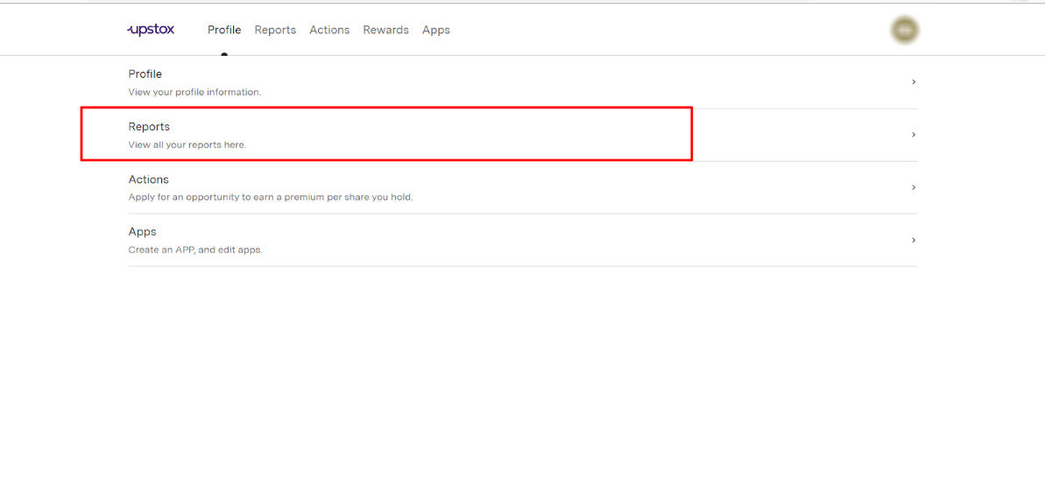Open the Apps tab in top navigation

(x=435, y=30)
